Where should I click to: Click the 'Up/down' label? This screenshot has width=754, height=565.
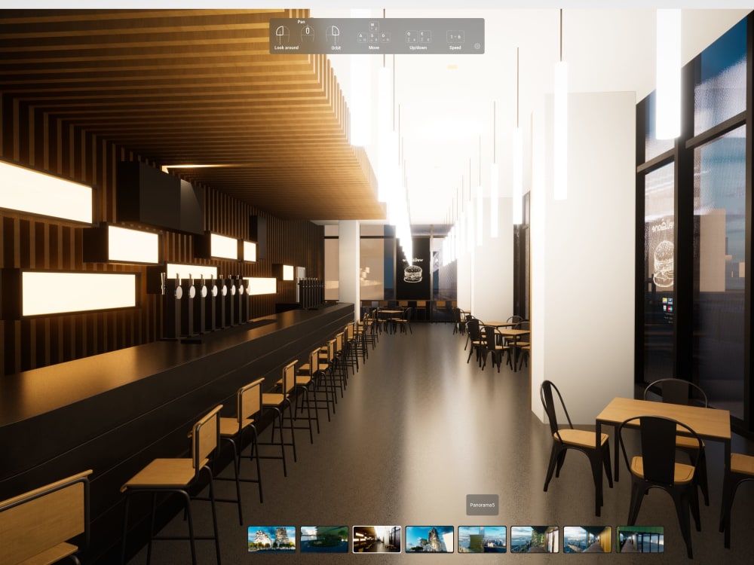[418, 47]
